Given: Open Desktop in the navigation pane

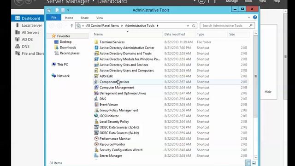Looking at the screenshot, I should (65, 42).
